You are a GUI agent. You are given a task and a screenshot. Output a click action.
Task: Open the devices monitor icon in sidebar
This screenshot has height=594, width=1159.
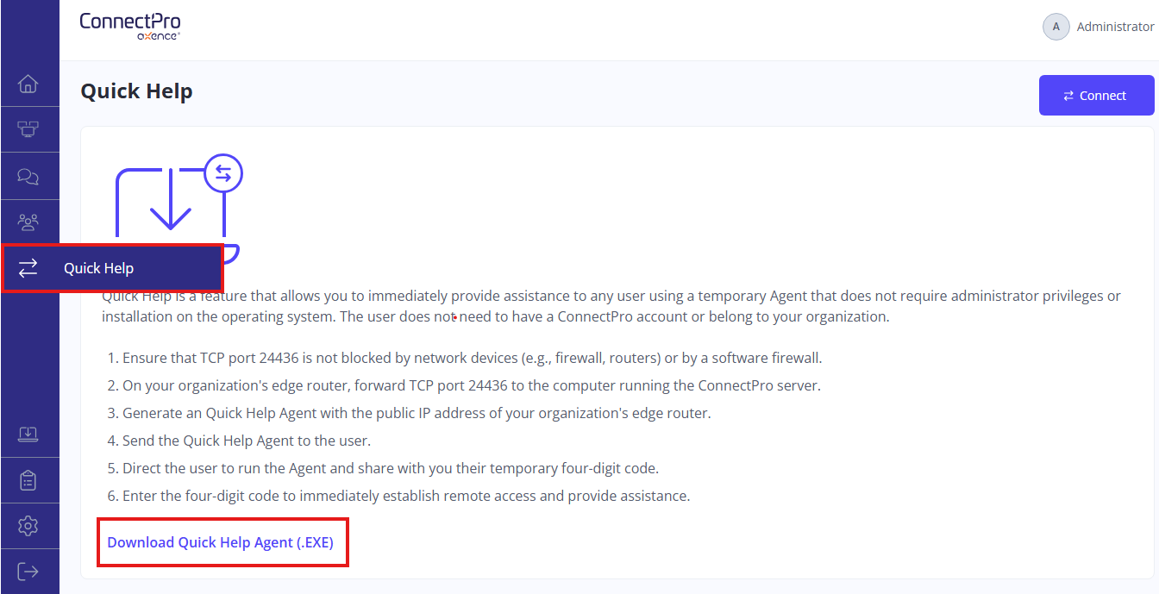click(x=28, y=129)
